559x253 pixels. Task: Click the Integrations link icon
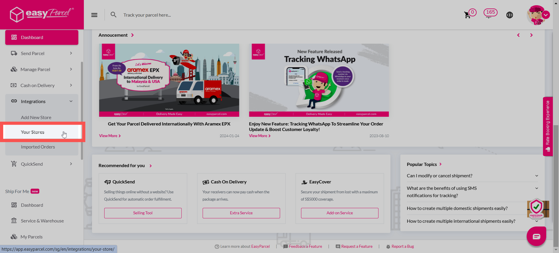click(14, 101)
